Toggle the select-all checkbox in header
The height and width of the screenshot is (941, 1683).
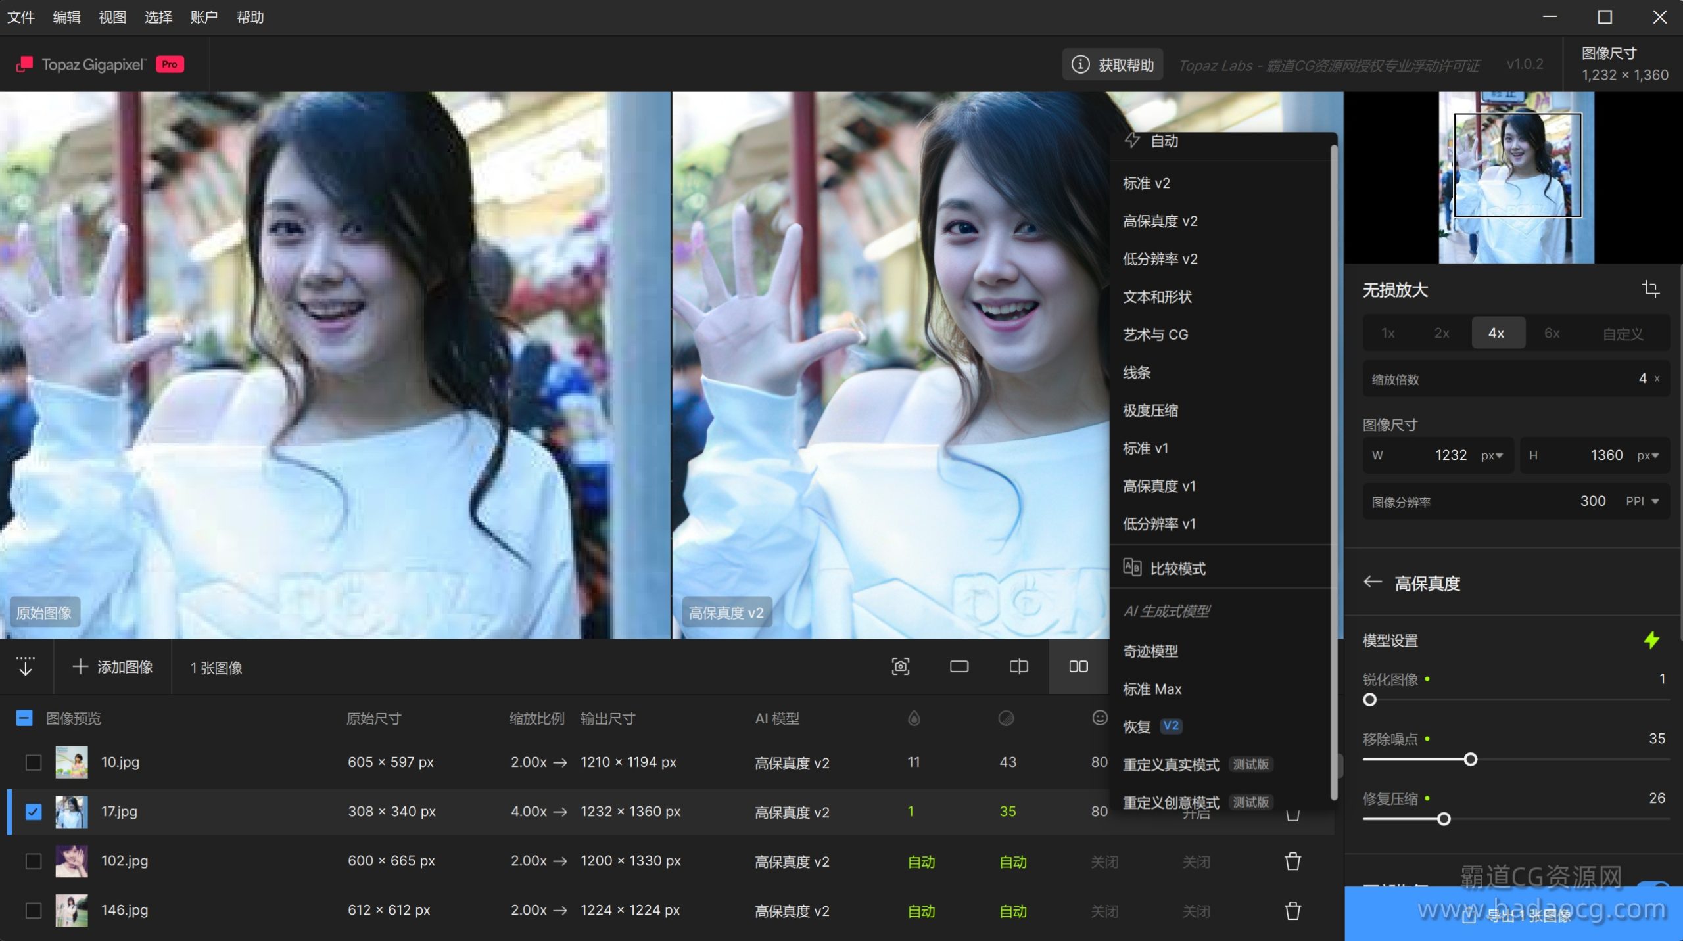[24, 718]
